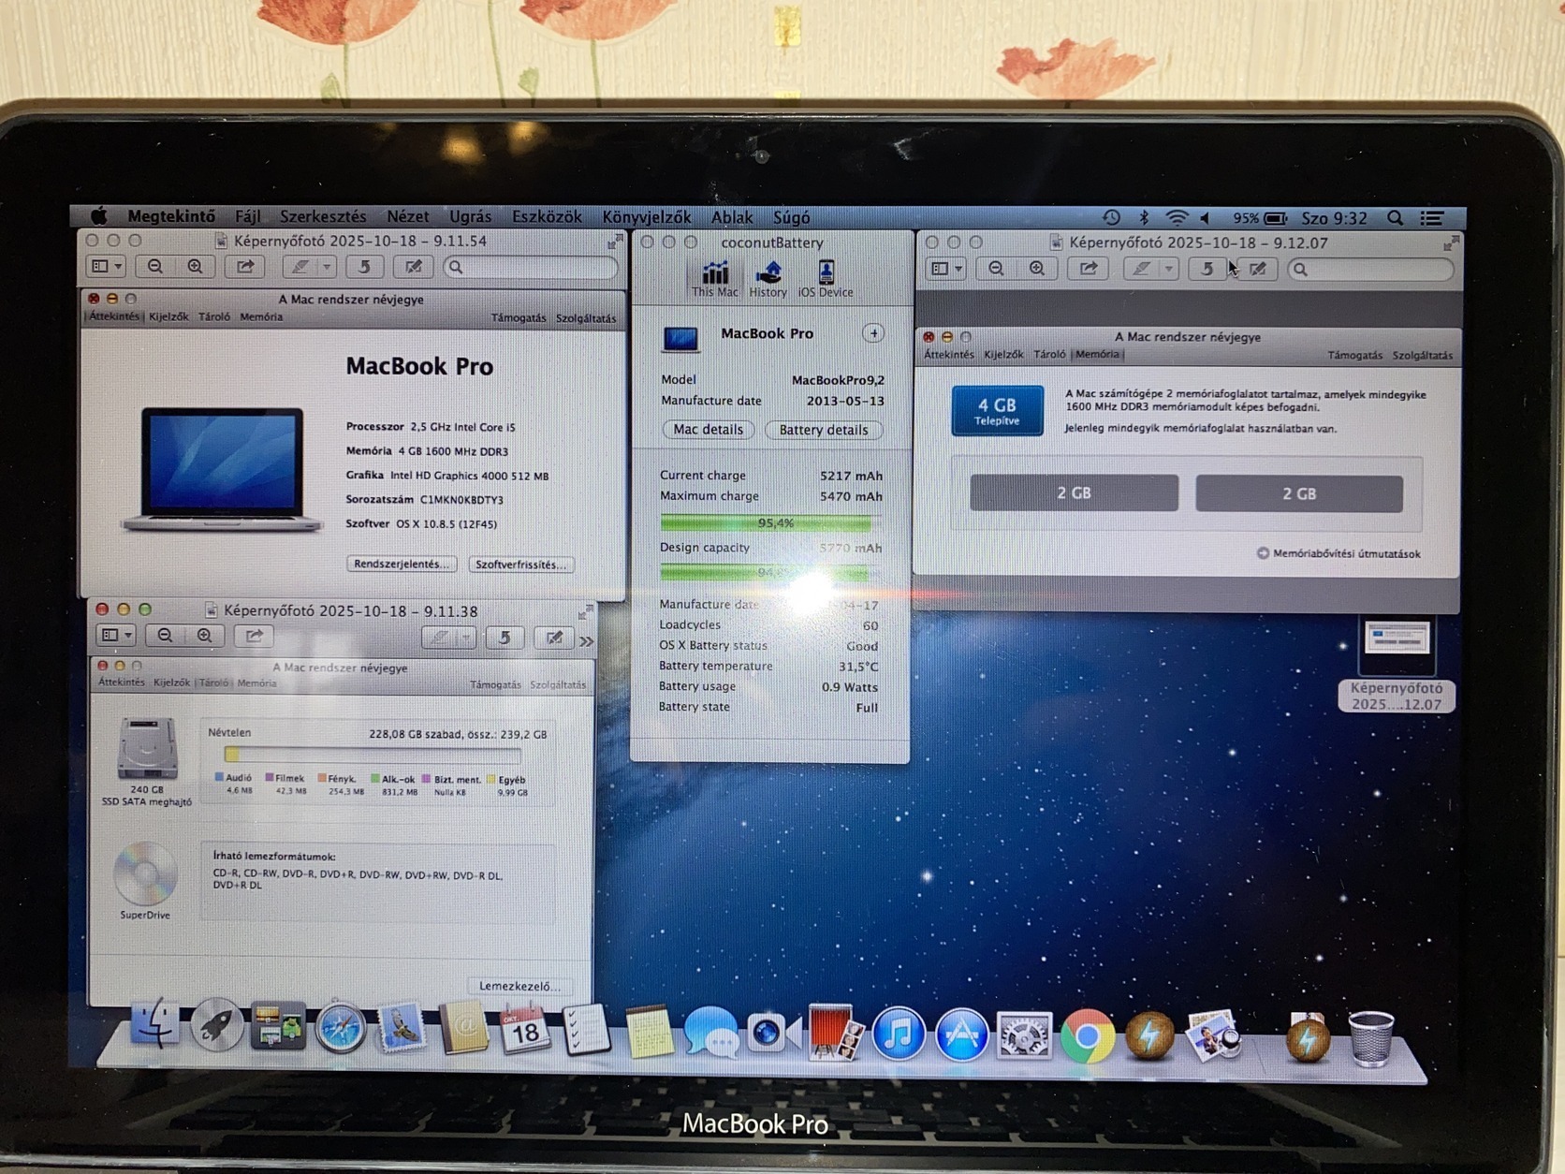
Task: Switch to iOS Device tab in coconutBattery
Action: coord(826,279)
